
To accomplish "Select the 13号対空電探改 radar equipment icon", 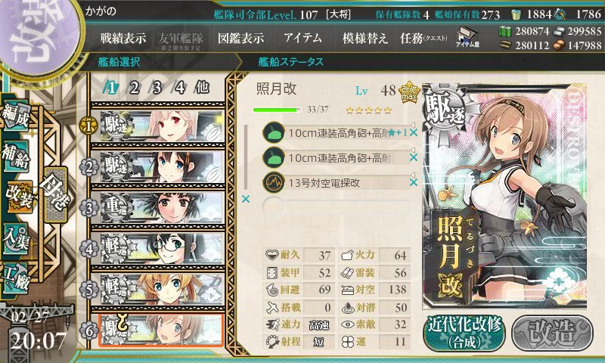I will (274, 182).
